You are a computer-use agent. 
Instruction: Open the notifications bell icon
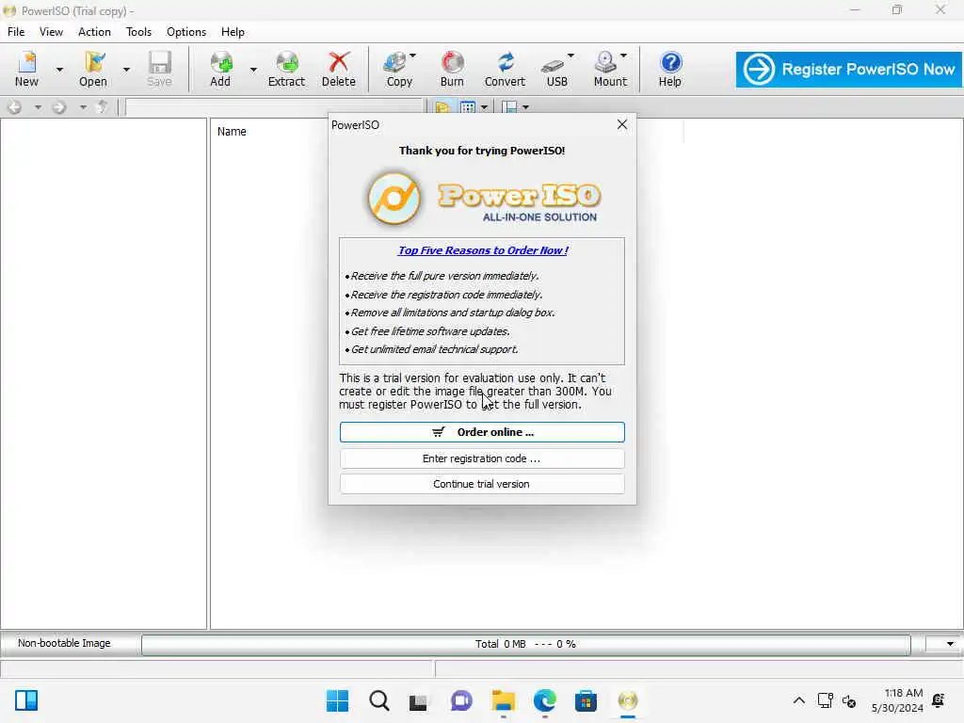(939, 700)
